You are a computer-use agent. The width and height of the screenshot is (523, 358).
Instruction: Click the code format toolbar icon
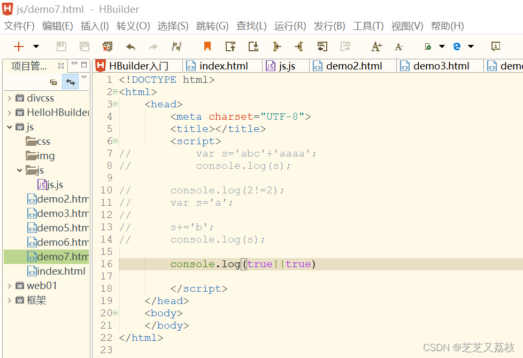click(176, 46)
